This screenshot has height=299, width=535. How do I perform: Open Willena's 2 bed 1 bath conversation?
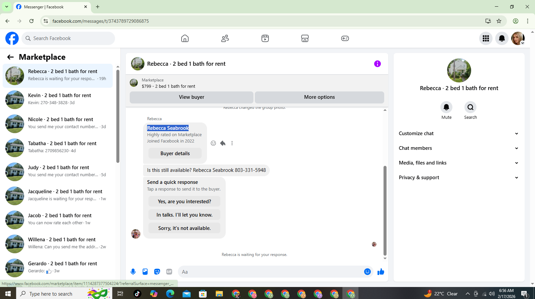58,244
